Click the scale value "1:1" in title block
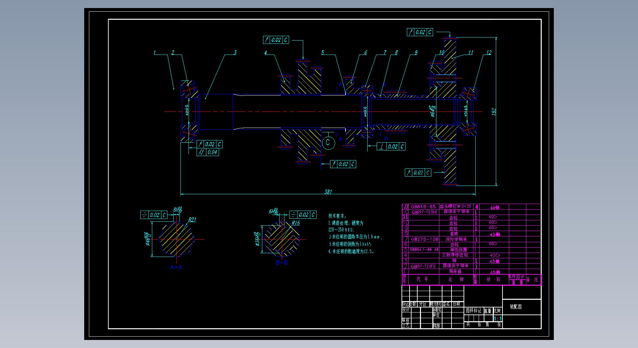Image resolution: width=638 pixels, height=348 pixels. (x=497, y=319)
